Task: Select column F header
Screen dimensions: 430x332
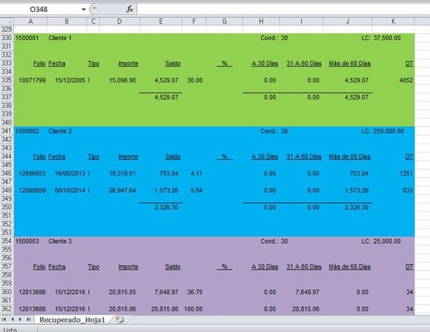Action: pyautogui.click(x=194, y=22)
